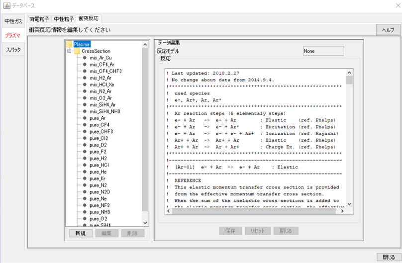Select mix_CF4_Ar in the tree
Image resolution: width=402 pixels, height=263 pixels.
coord(102,65)
